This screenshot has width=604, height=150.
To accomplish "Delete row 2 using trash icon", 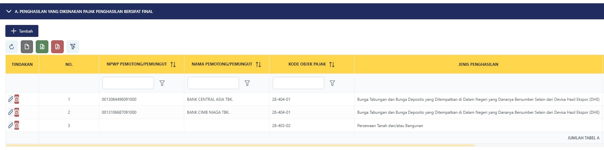I will click(17, 112).
